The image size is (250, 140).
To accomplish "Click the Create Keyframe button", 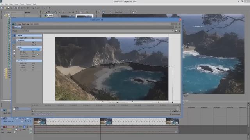I will click(49, 114).
